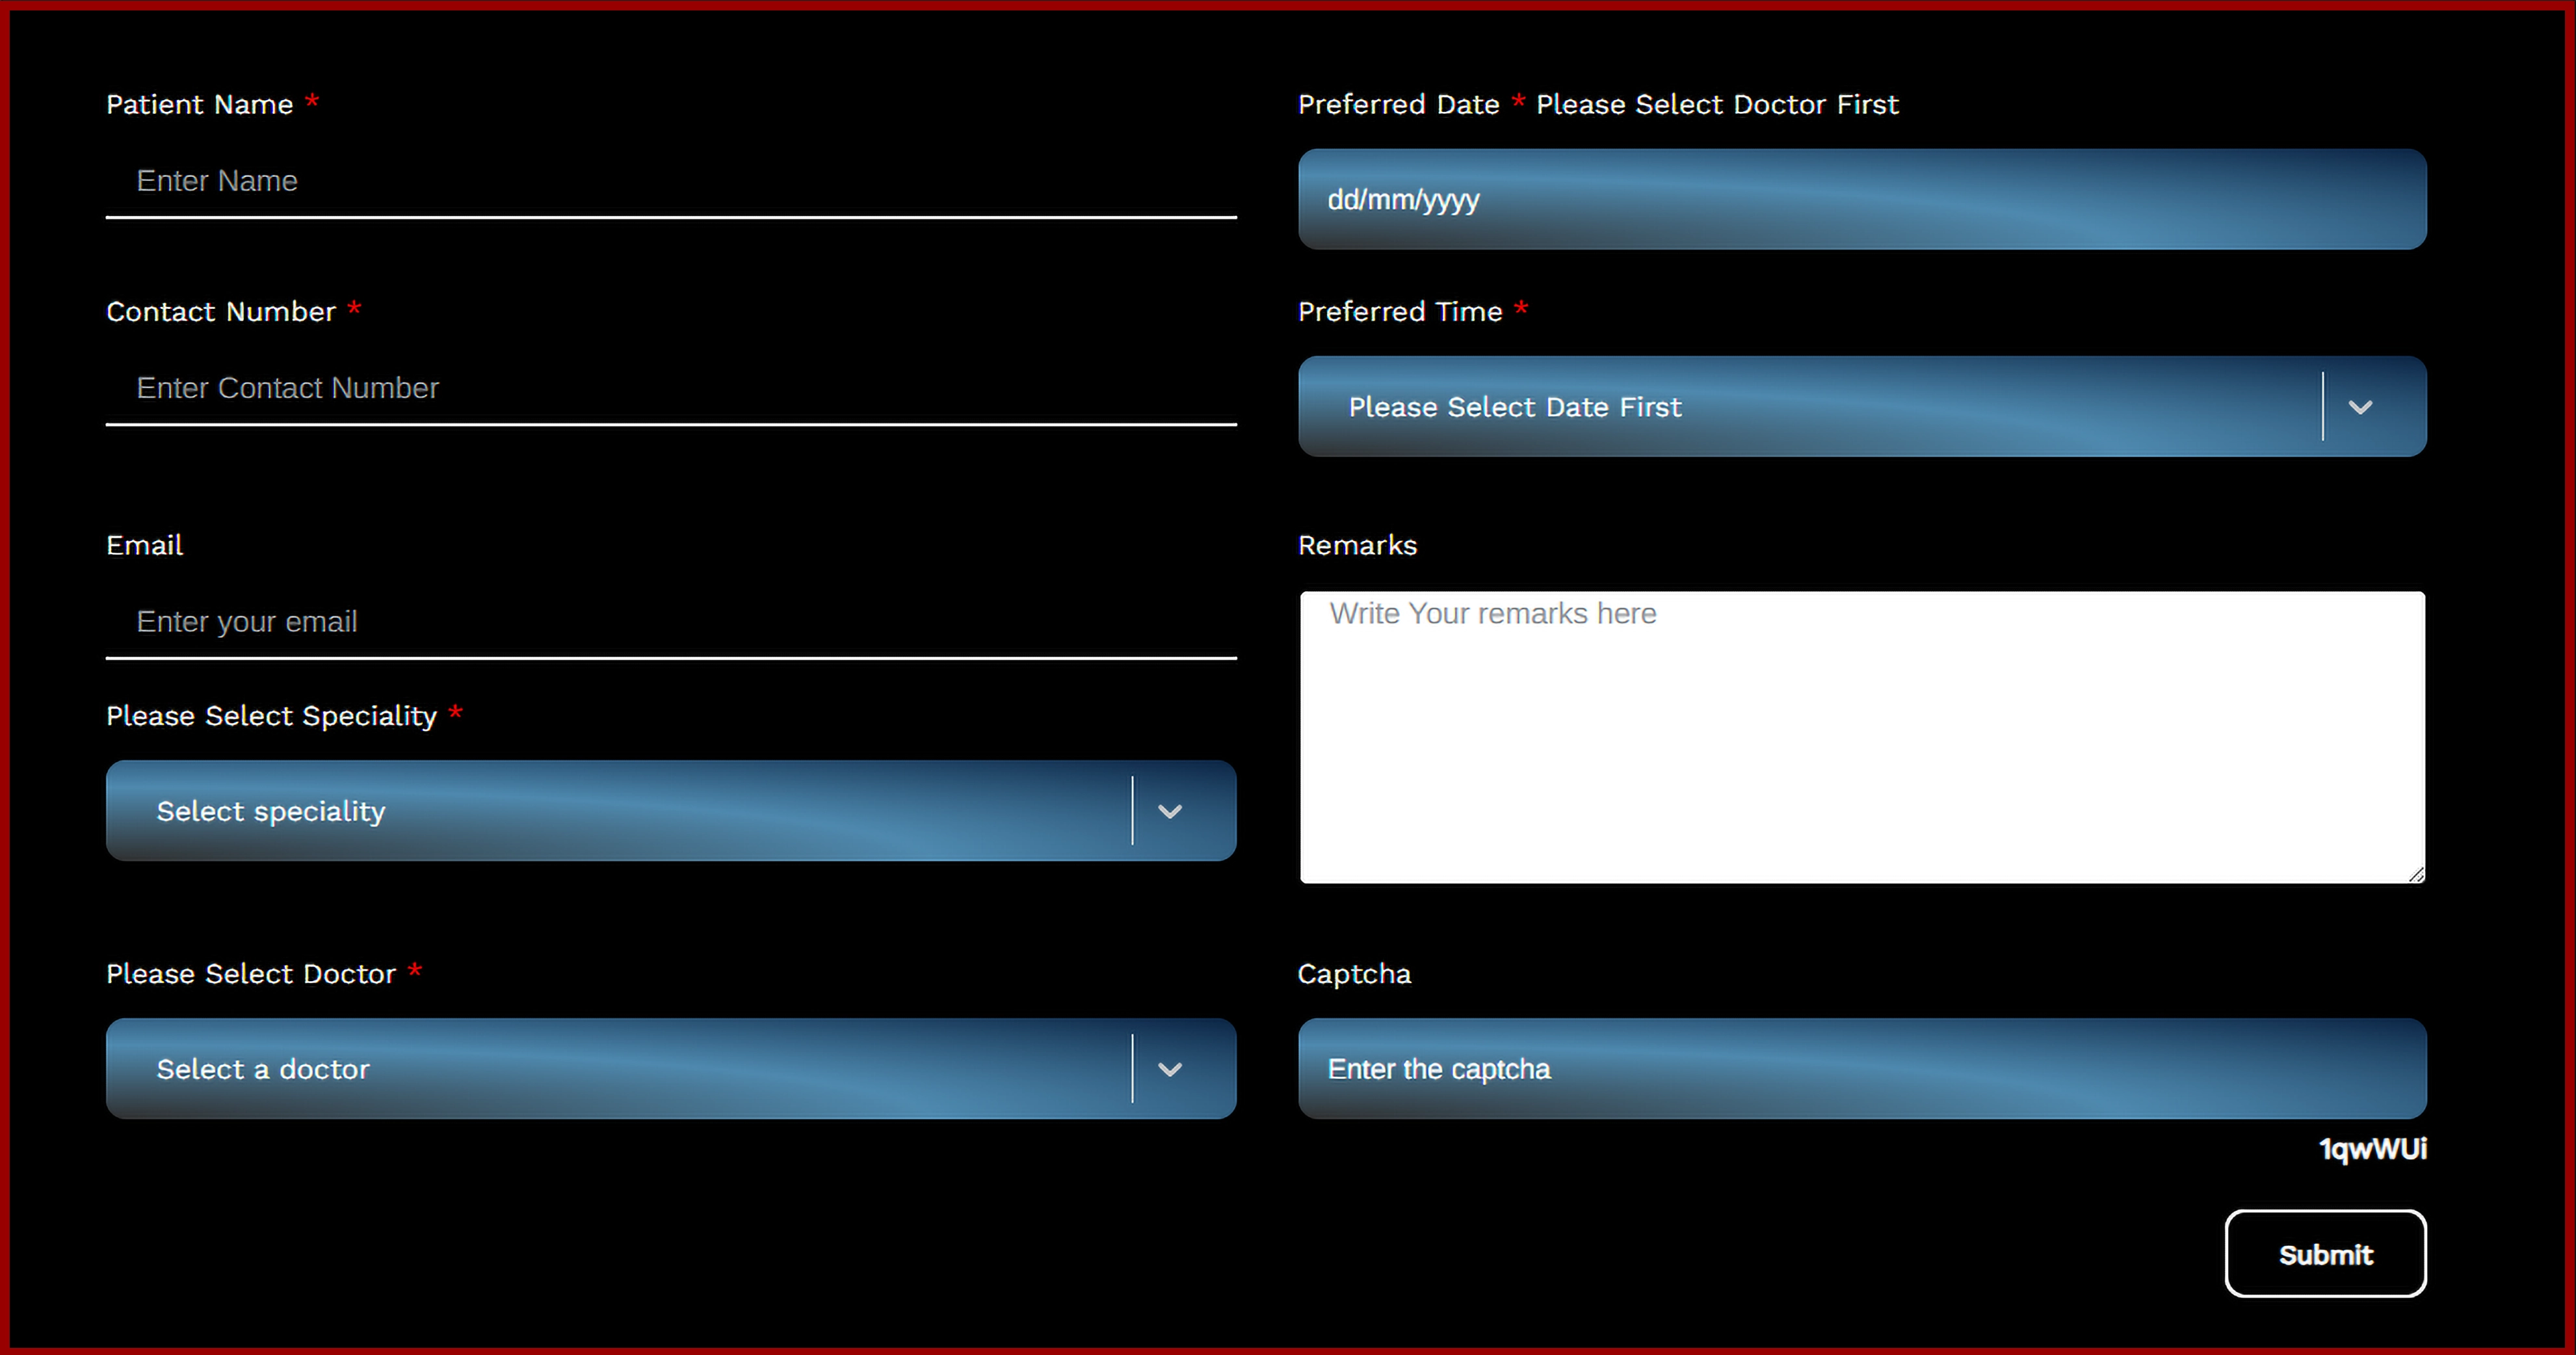This screenshot has width=2576, height=1355.
Task: Click the chevron arrow in the Preferred Time dropdown
Action: pos(2360,407)
